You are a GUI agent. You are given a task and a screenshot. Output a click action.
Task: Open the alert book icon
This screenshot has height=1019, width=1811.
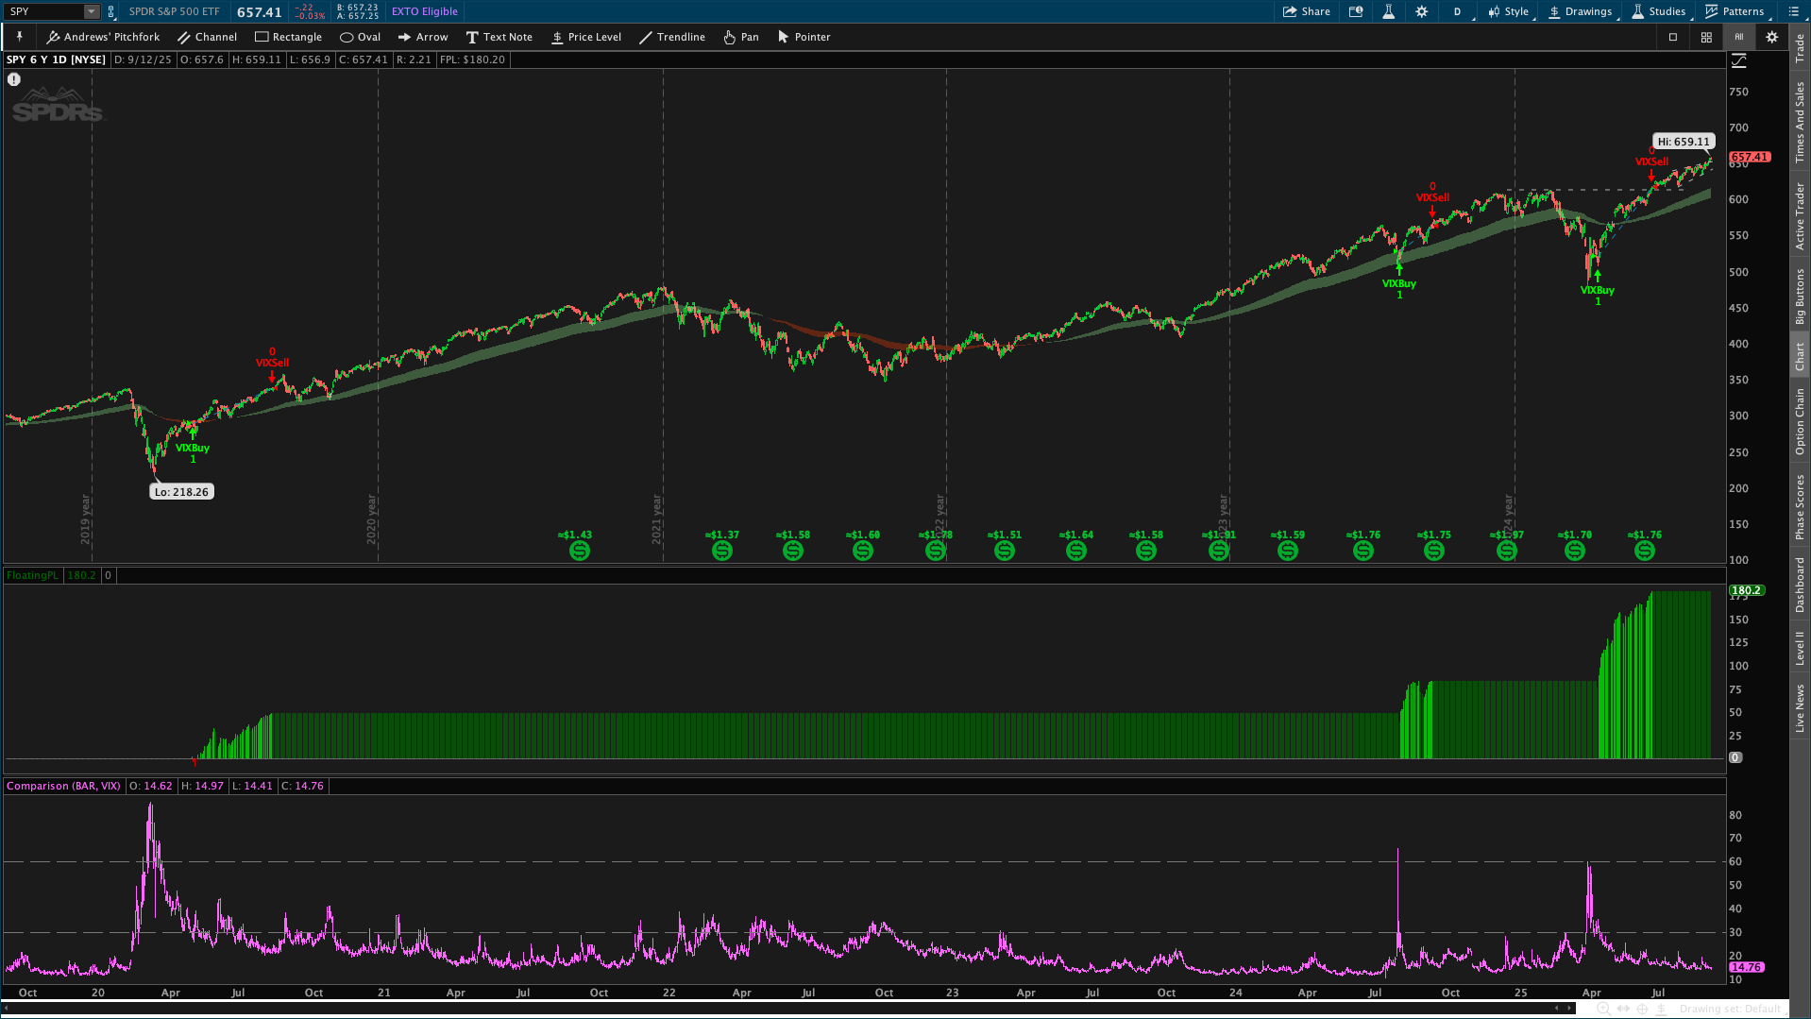(x=1355, y=11)
